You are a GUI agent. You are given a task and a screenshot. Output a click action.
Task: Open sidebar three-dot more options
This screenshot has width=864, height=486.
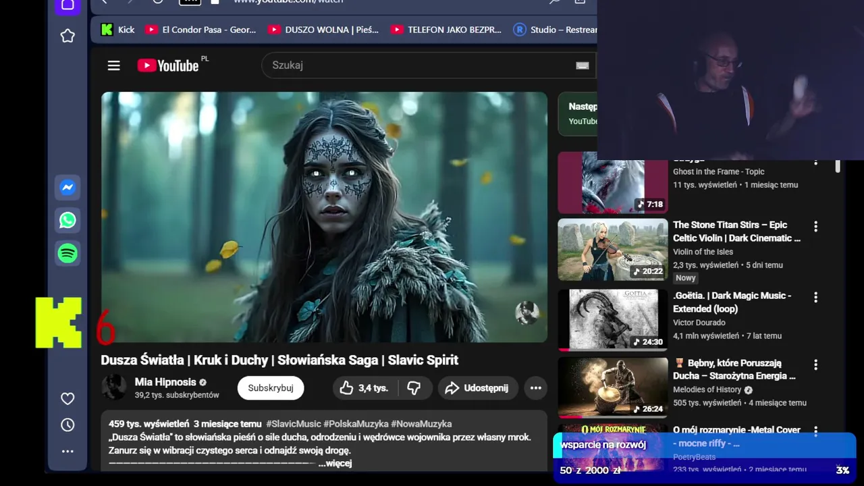67,452
